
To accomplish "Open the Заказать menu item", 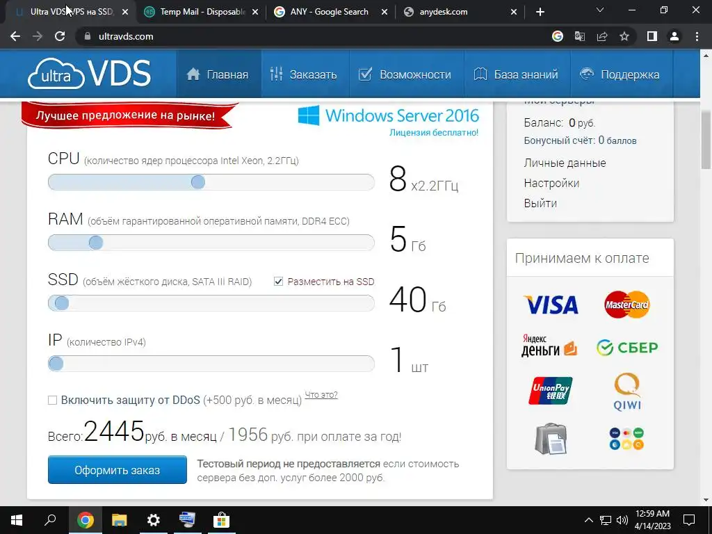I will (303, 74).
